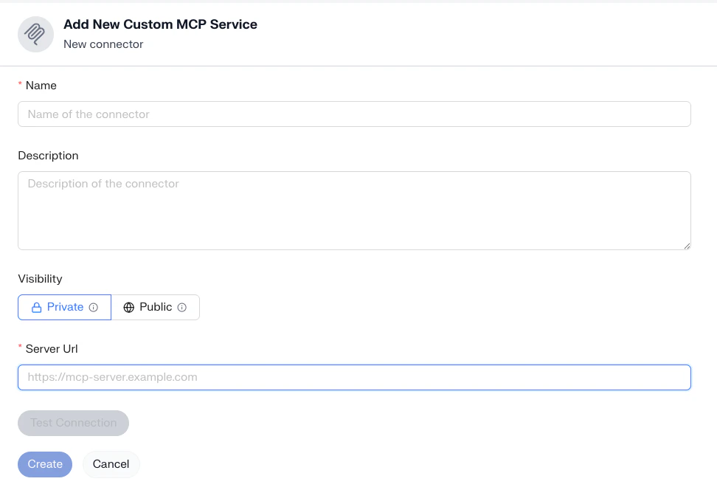Click the globe icon inside the Public option
Image resolution: width=717 pixels, height=487 pixels.
click(x=130, y=307)
